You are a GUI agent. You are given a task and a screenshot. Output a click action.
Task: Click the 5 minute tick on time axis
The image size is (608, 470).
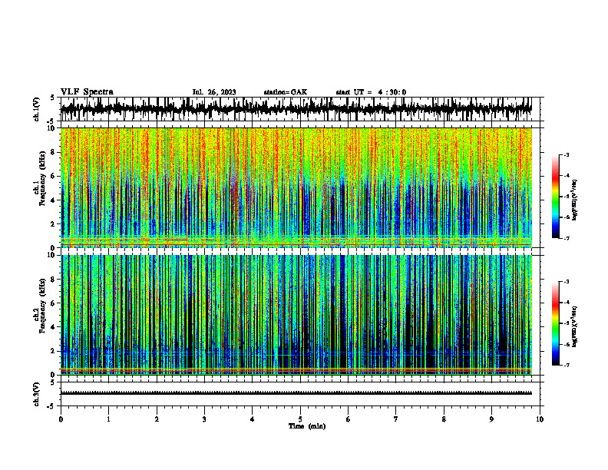(300, 419)
